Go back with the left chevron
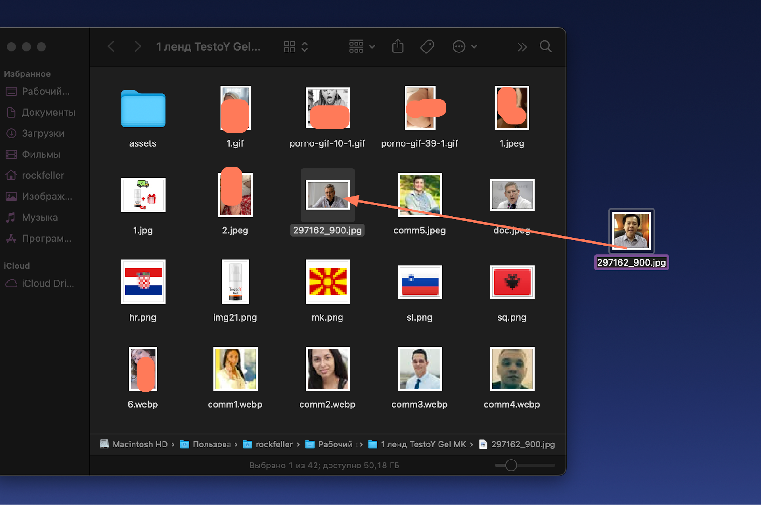 coord(111,47)
